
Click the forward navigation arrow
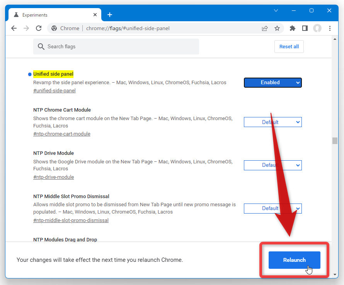26,28
